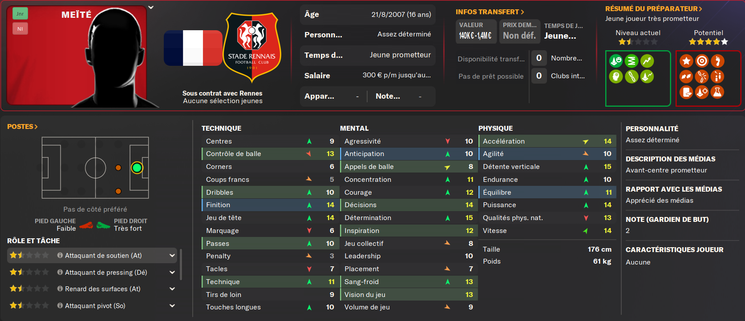Open the RÉSUMÉ DU PRÉPARATEUR link
This screenshot has width=745, height=321.
(x=653, y=9)
